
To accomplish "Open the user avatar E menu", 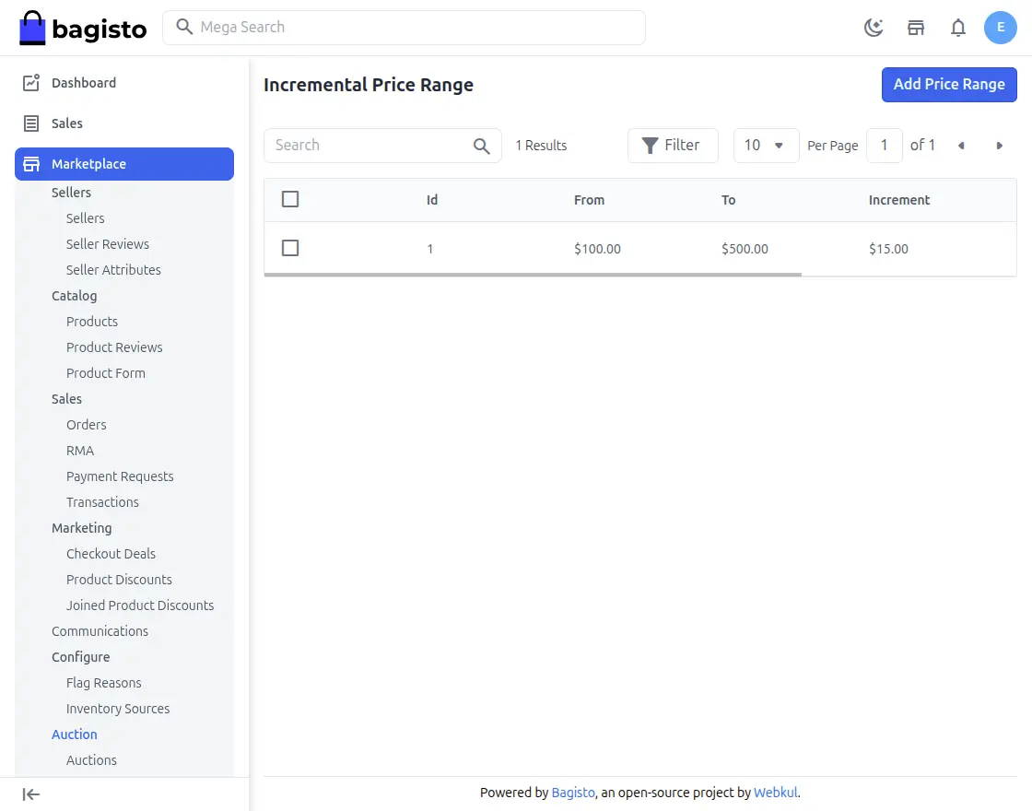I will (x=1001, y=28).
